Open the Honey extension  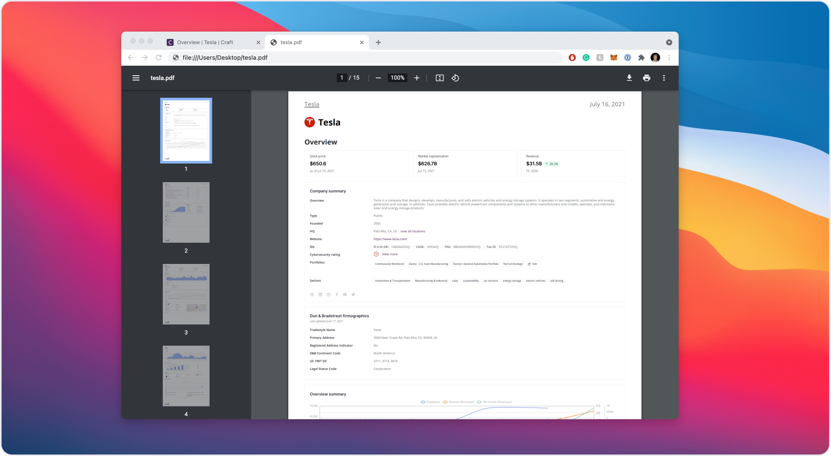[x=600, y=58]
